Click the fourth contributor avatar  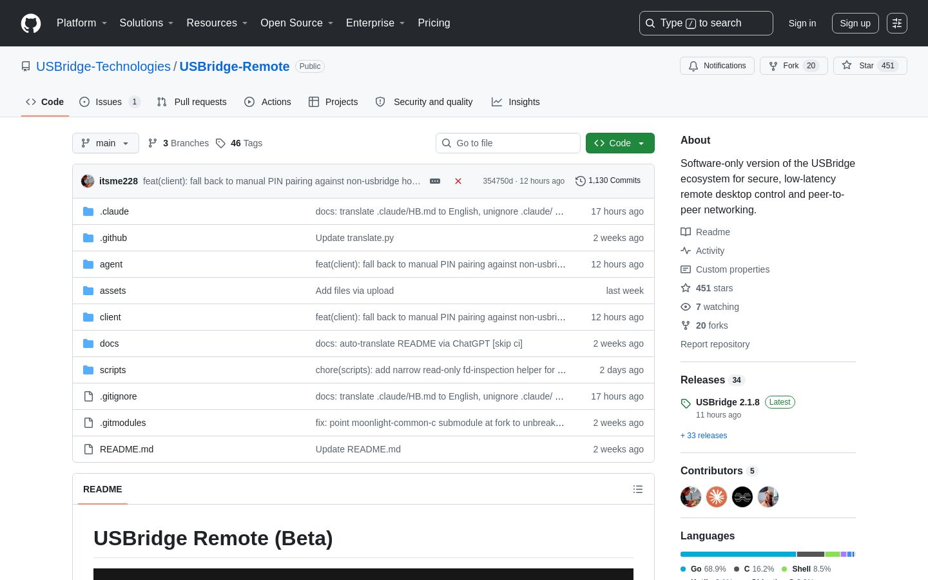[x=768, y=497]
